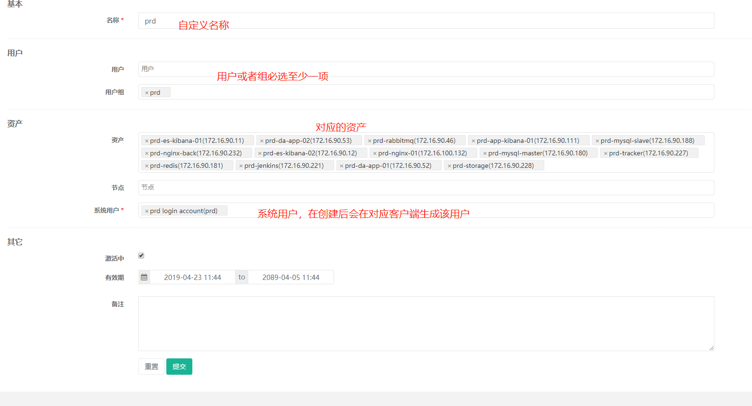Open the 系统用户 selection field
This screenshot has height=406, width=752.
(x=426, y=210)
